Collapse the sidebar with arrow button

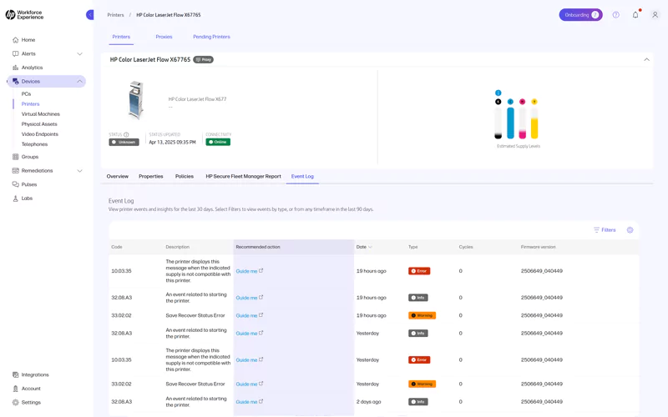[x=89, y=15]
